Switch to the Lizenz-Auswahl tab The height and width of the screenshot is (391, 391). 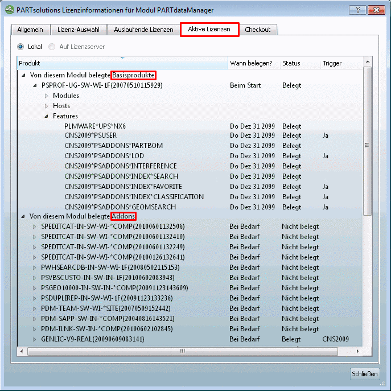coord(79,30)
